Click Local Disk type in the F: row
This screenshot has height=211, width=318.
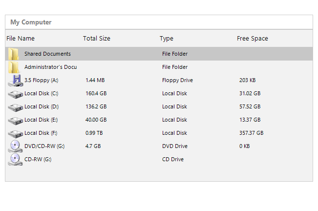[174, 133]
